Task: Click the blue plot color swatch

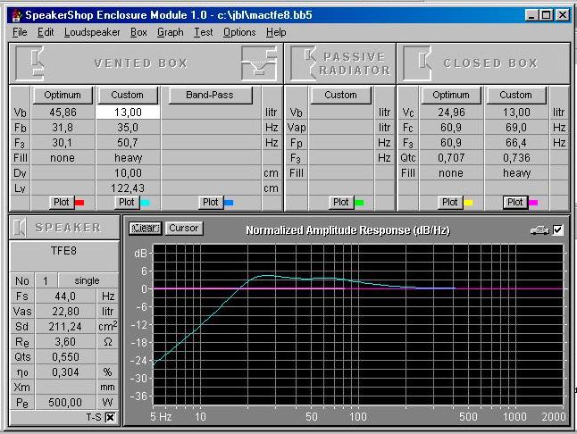Action: (229, 203)
